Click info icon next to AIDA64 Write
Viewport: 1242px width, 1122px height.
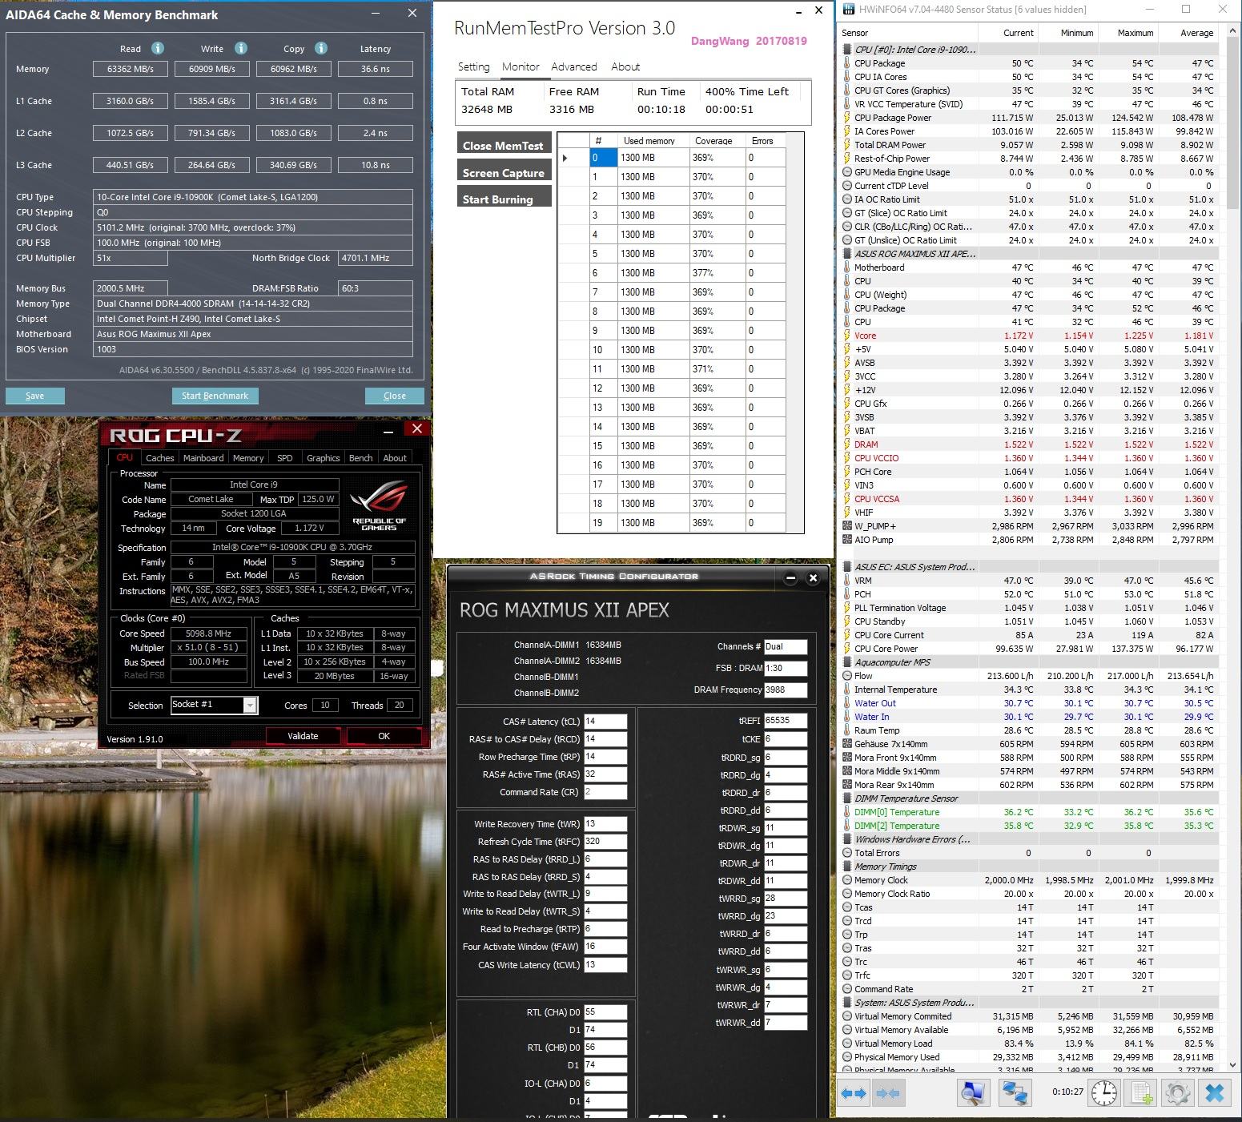click(x=240, y=48)
